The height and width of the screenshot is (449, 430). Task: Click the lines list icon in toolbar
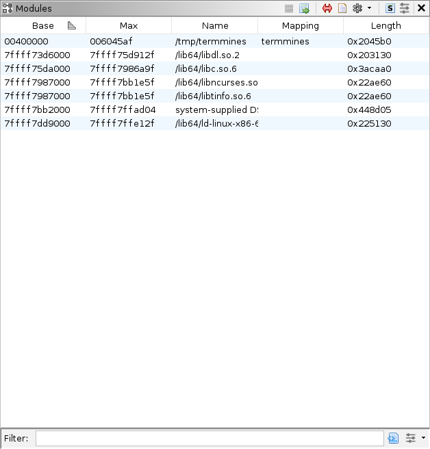(289, 8)
